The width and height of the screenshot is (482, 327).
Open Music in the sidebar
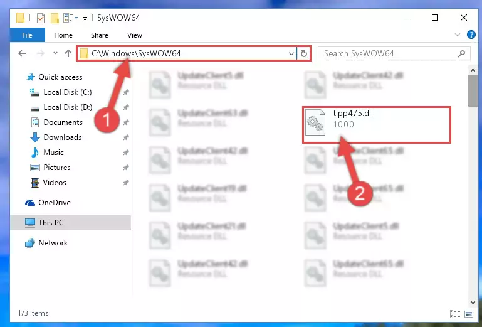[53, 153]
